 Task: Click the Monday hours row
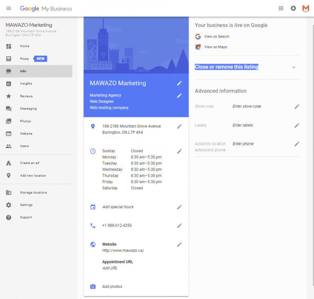coord(132,157)
